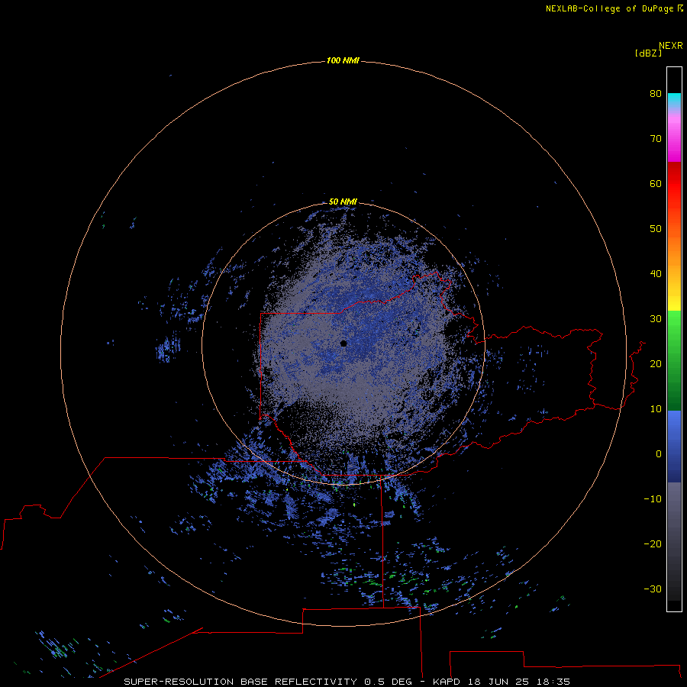Click the black radar site dot at center
The image size is (687, 687).
[343, 343]
